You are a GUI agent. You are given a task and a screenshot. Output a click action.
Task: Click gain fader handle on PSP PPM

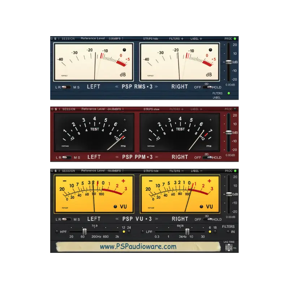pos(229,132)
